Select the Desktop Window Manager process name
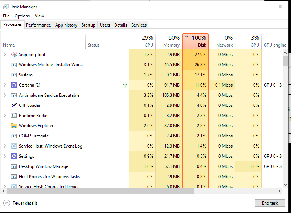 pos(44,166)
